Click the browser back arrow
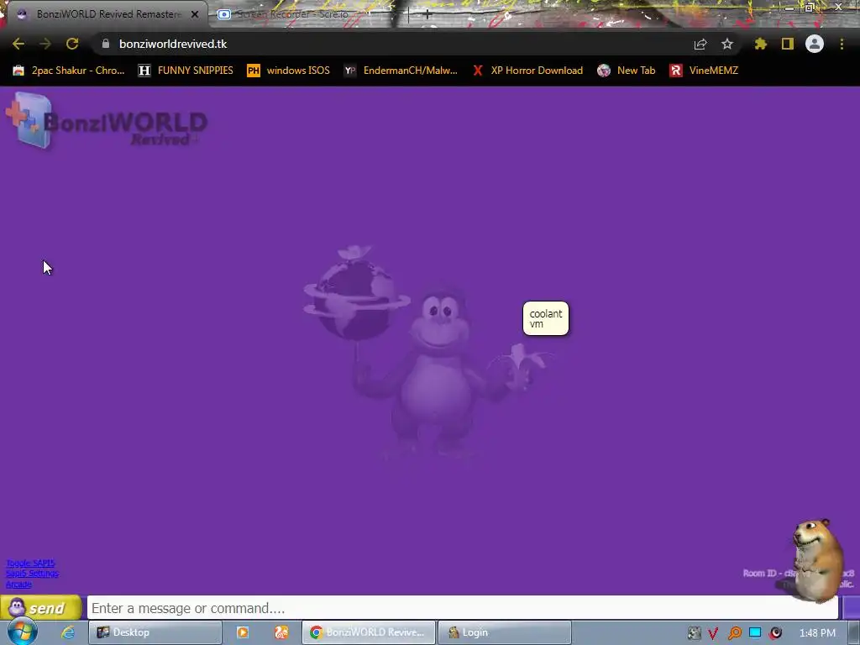 [18, 44]
